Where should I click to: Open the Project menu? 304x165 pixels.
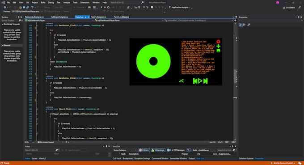click(35, 3)
